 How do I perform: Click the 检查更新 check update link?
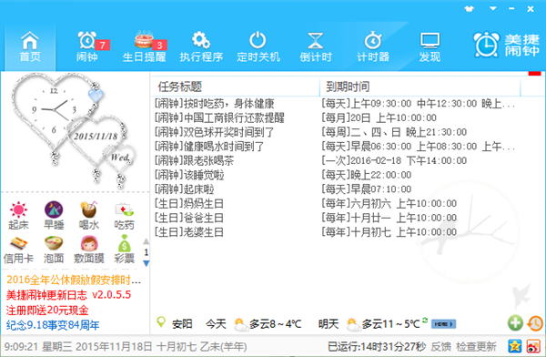[476, 347]
